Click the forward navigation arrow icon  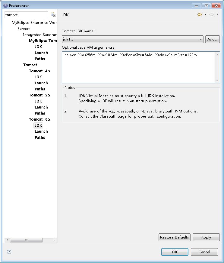(x=212, y=15)
